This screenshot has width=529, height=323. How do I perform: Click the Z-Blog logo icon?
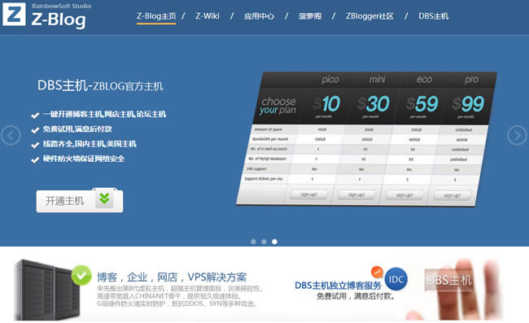tap(14, 14)
